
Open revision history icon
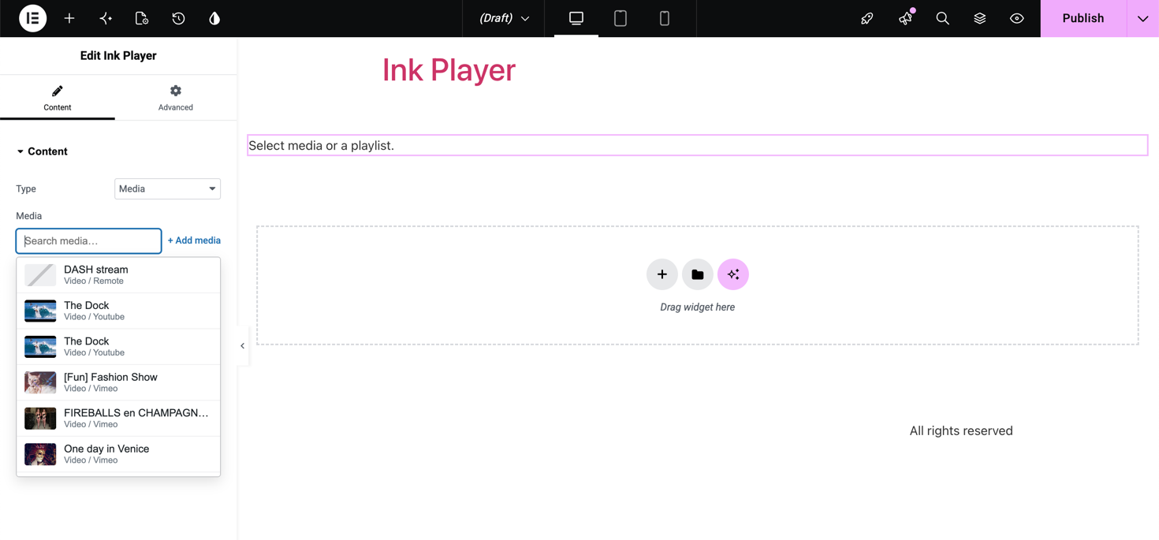coord(178,18)
